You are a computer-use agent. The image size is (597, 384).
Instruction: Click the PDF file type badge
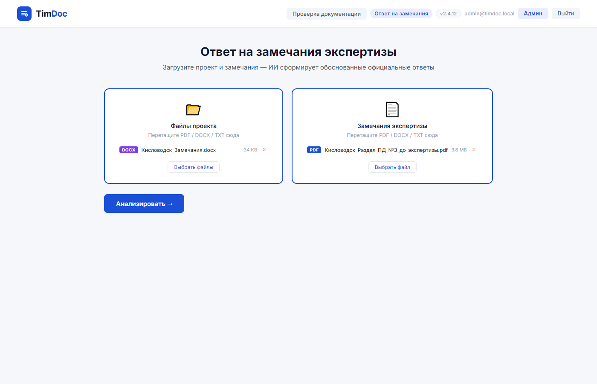(x=314, y=150)
